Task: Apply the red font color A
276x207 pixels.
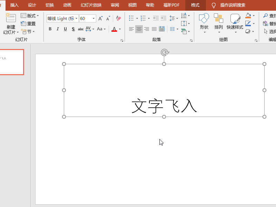Action: (114, 29)
